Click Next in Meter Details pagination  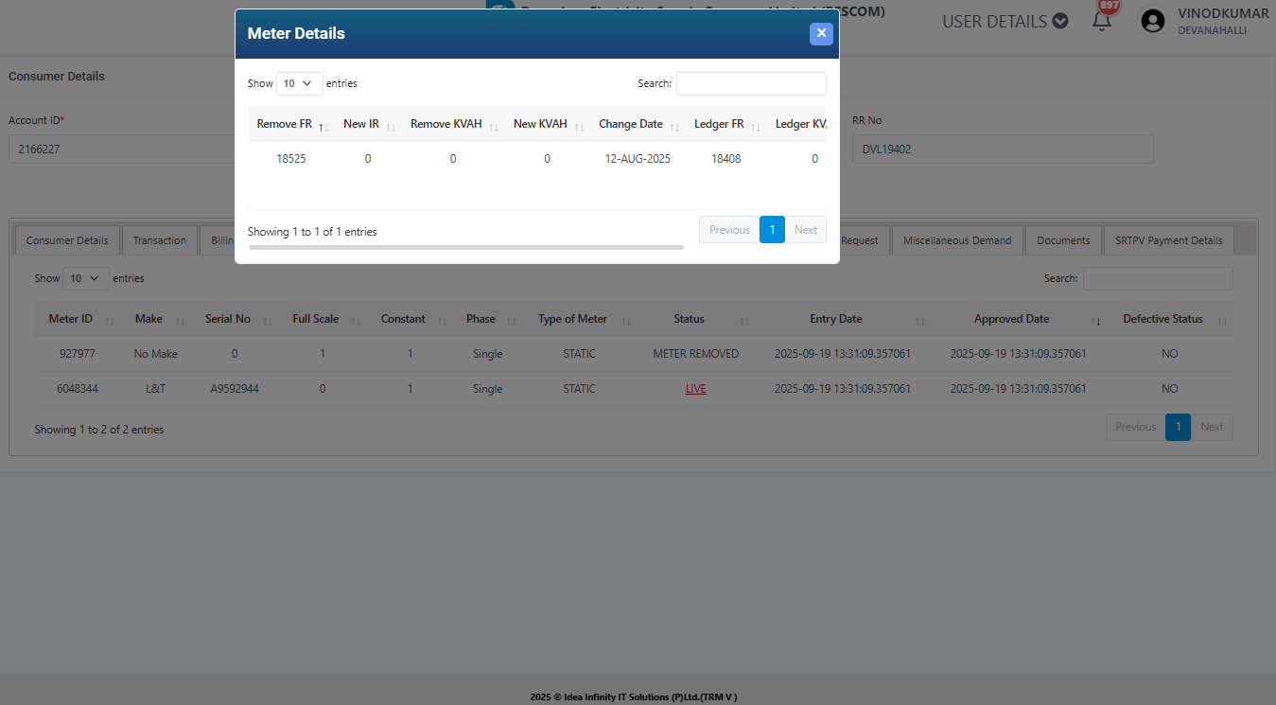point(805,230)
